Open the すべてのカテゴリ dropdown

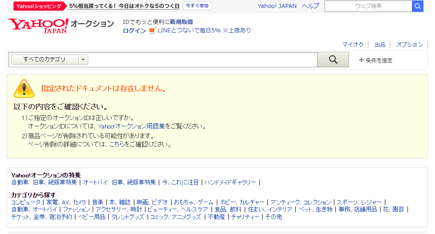tap(50, 60)
